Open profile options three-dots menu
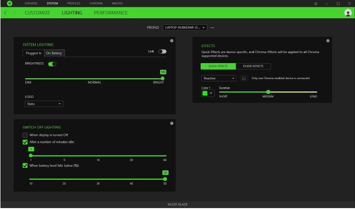Image resolution: width=355 pixels, height=209 pixels. point(212,27)
